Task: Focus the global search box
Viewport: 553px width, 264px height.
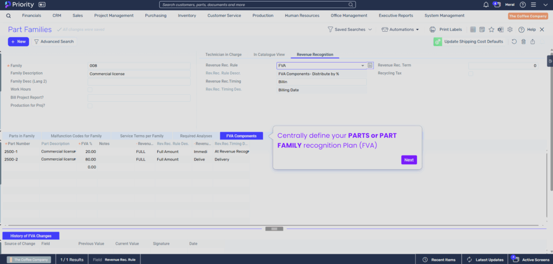Action: click(x=258, y=4)
